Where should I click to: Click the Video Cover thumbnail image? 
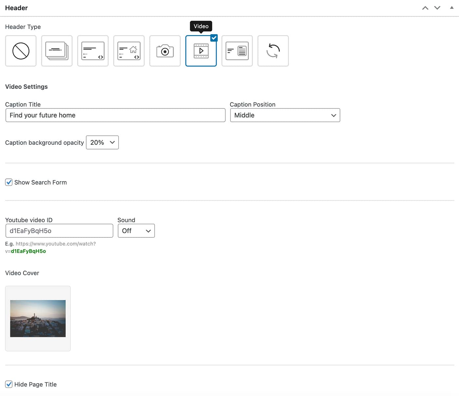click(x=38, y=318)
